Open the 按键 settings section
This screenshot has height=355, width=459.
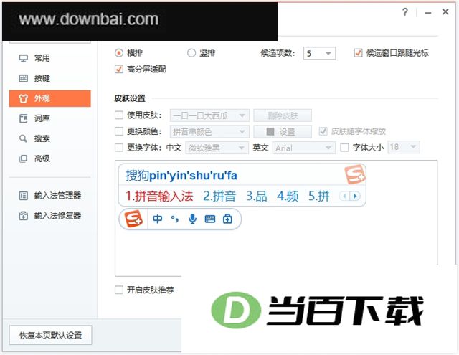pos(49,78)
